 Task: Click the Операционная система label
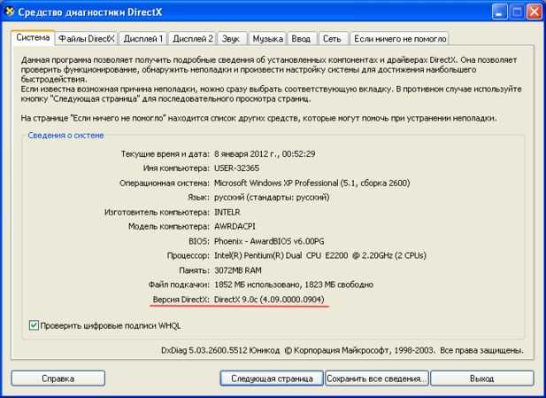click(165, 183)
